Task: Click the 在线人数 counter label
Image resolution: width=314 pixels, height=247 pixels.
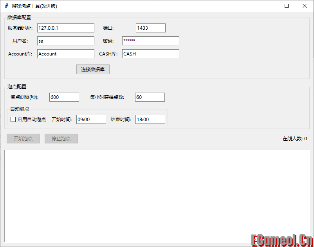Action: [x=294, y=138]
